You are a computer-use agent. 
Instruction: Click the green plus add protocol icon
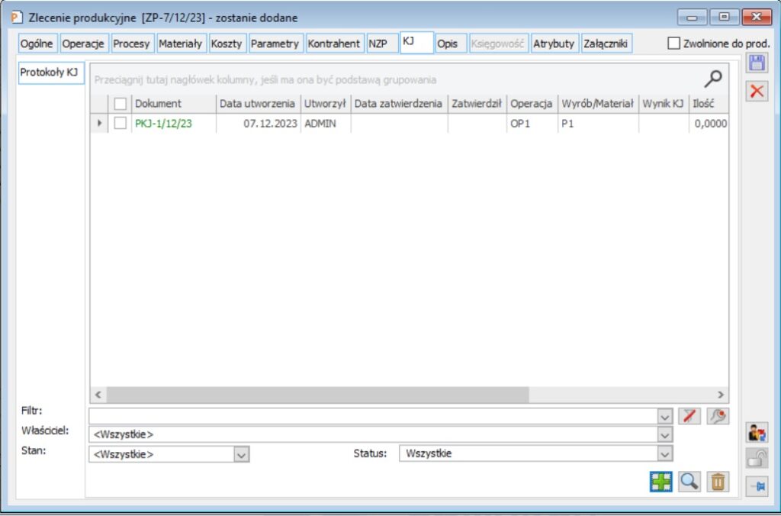click(x=661, y=482)
